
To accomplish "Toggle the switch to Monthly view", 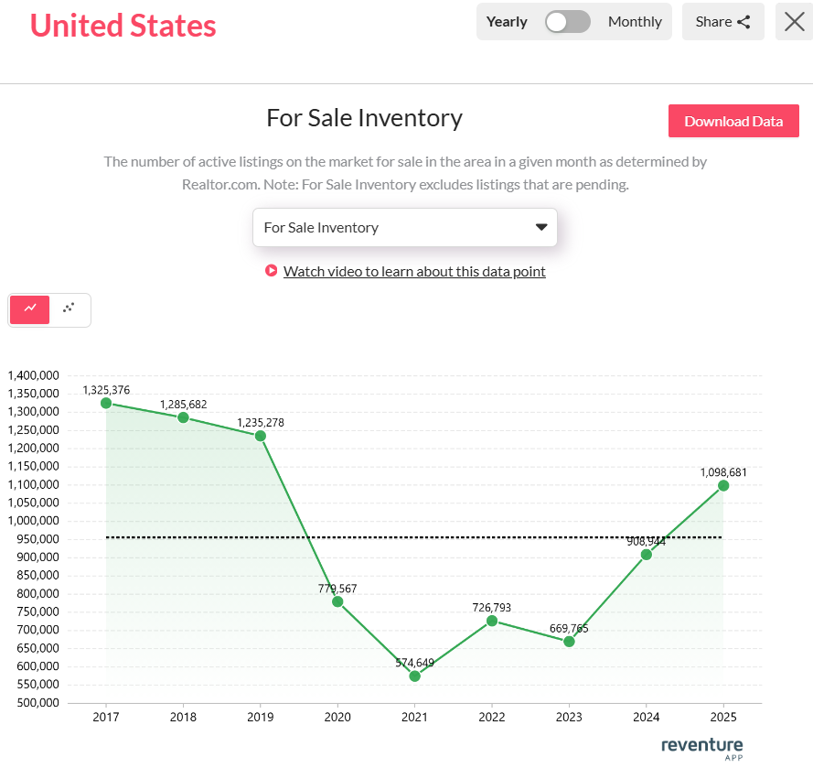I will [x=567, y=21].
